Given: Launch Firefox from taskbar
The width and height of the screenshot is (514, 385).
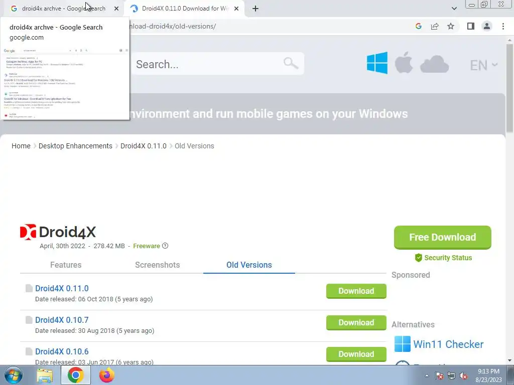Looking at the screenshot, I should tap(106, 375).
